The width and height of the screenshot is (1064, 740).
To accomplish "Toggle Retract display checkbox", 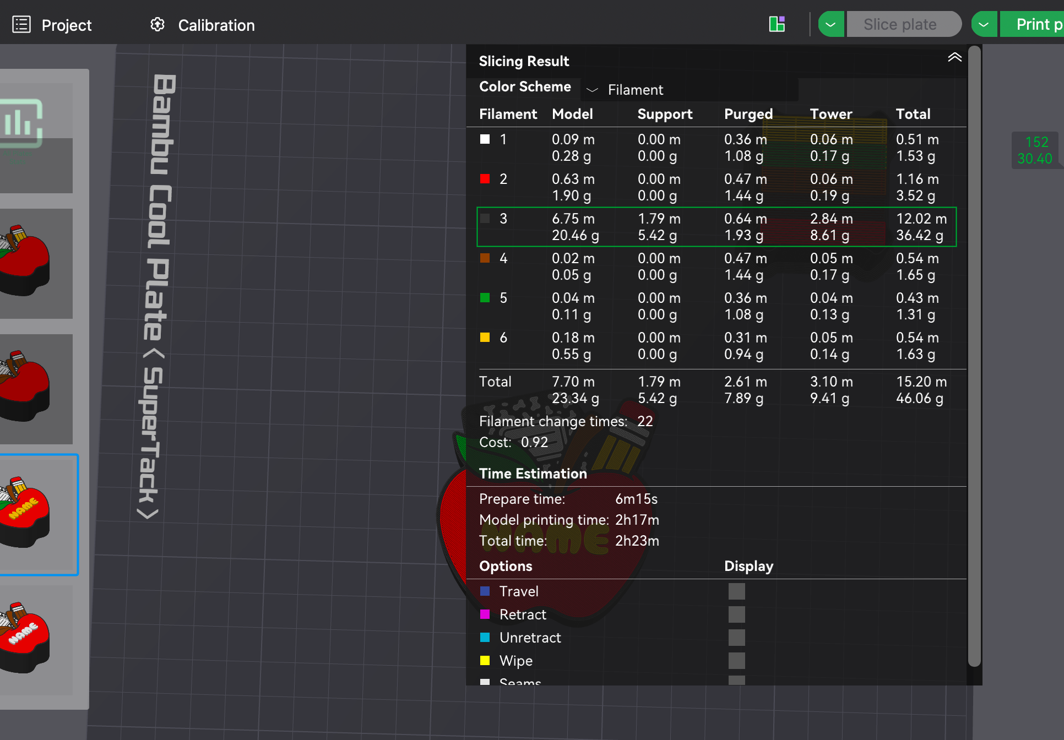I will click(736, 614).
